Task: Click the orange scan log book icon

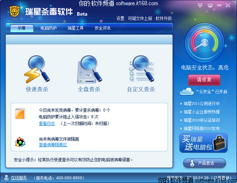Action: click(20, 113)
